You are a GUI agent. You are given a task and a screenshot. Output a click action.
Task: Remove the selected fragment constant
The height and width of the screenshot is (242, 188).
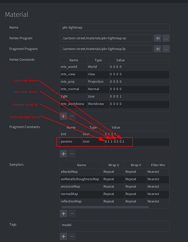click(72, 153)
